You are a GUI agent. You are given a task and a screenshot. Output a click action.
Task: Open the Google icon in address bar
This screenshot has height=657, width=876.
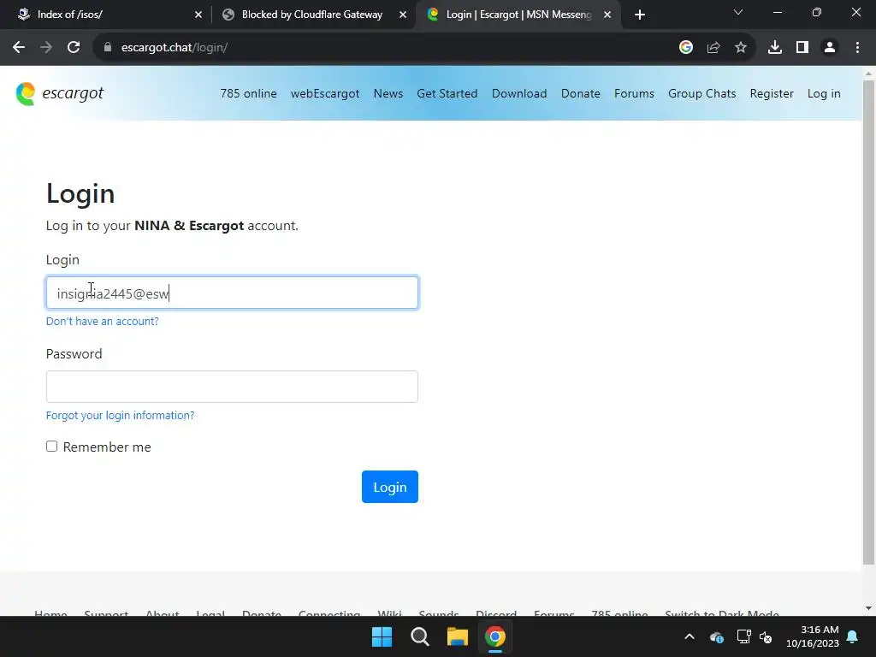pos(686,48)
